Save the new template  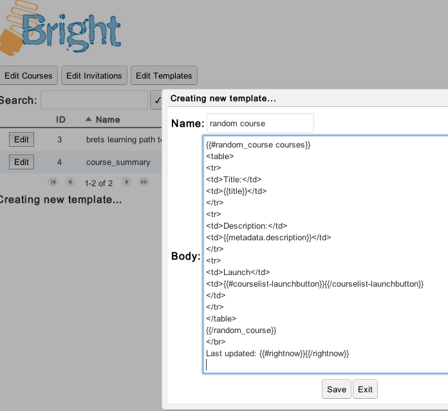pos(336,389)
